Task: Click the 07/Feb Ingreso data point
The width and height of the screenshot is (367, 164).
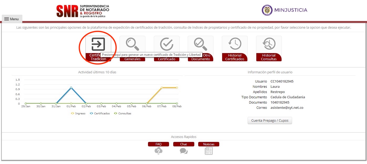Action: (162, 88)
